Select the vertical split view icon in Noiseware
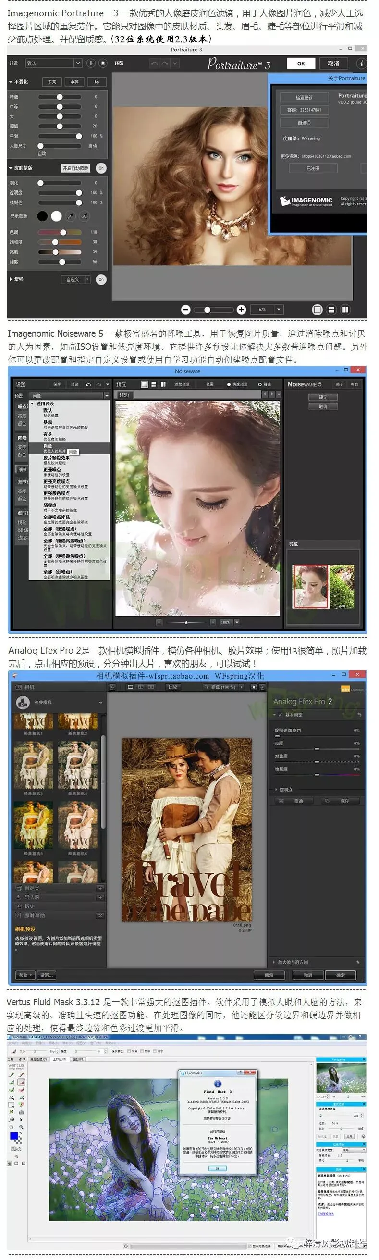This screenshot has height=1260, width=379. point(163,384)
